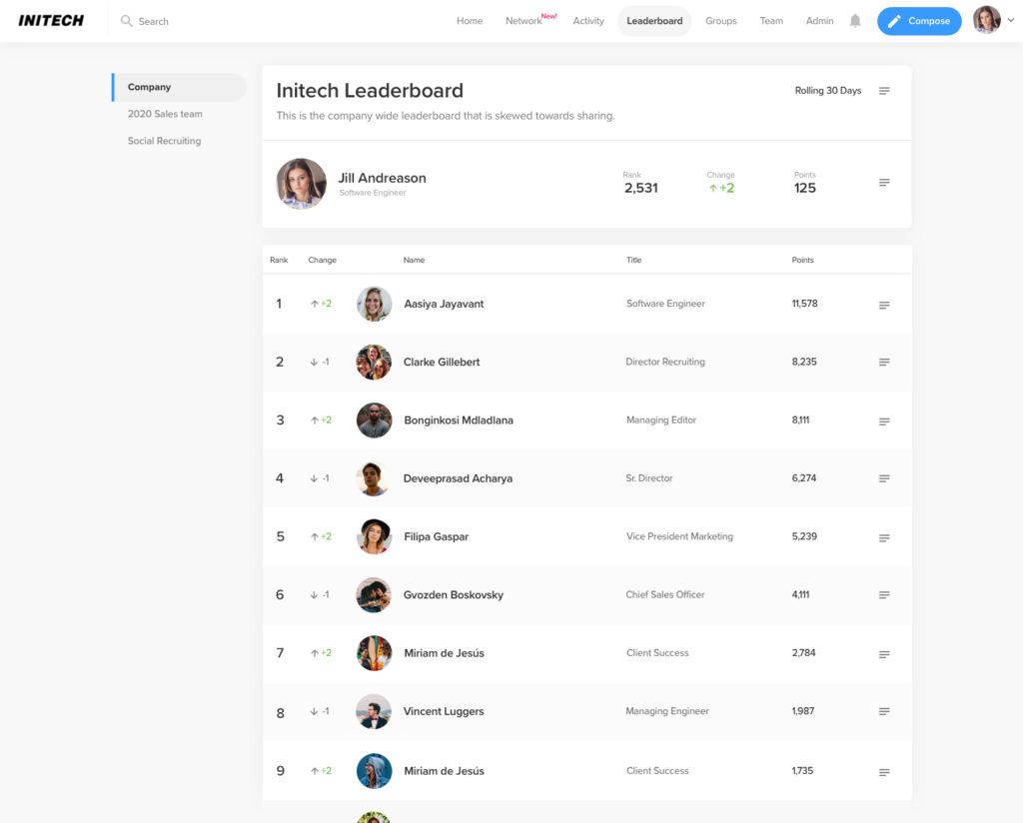This screenshot has height=823, width=1023.
Task: Click Filipa Gaspar's avatar
Action: (x=374, y=536)
